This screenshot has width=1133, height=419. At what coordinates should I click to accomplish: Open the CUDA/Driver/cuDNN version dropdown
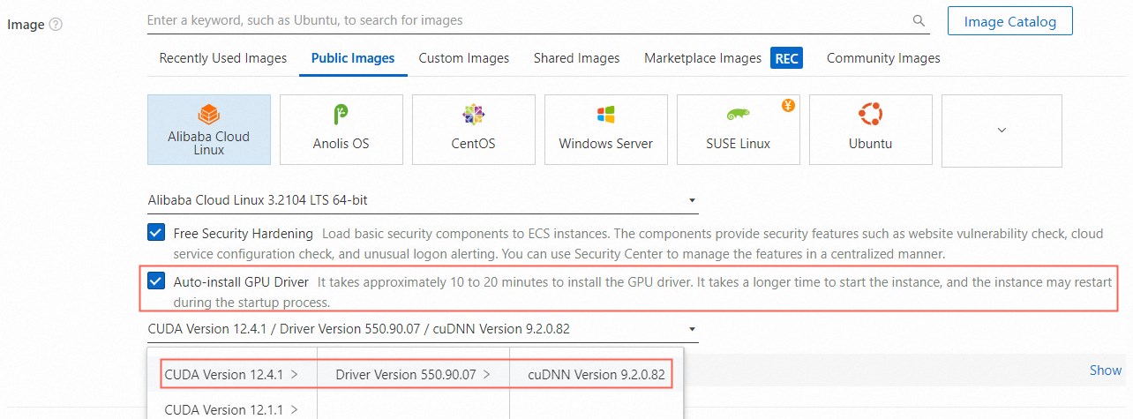423,329
